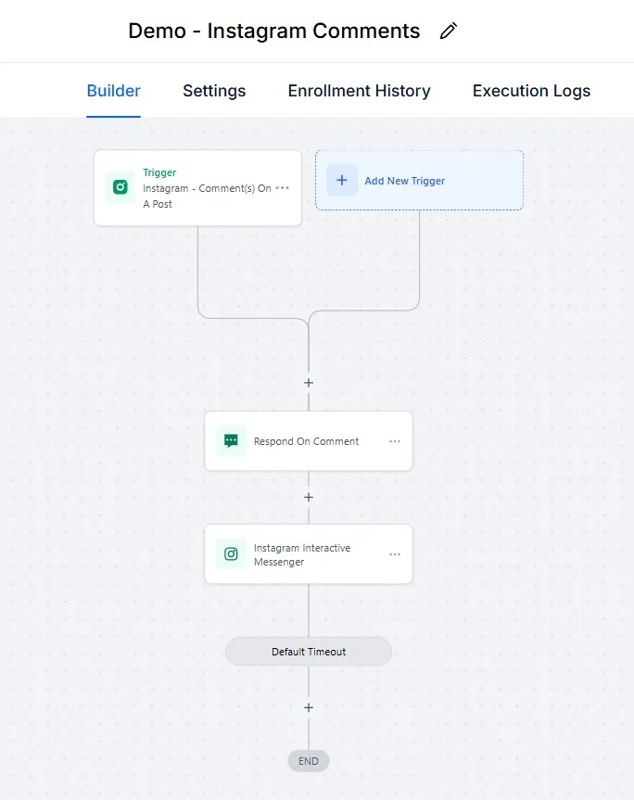Open the Builder tab
634x800 pixels.
[113, 91]
